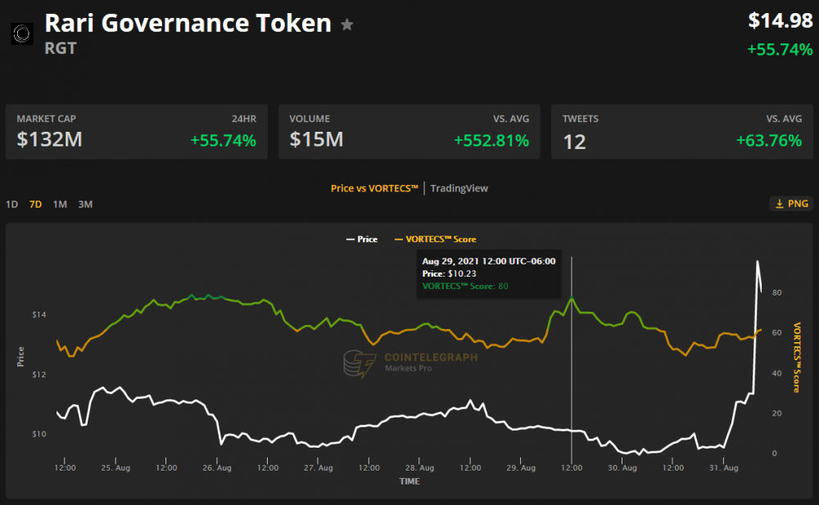The height and width of the screenshot is (505, 819).
Task: Click the 30. Aug date on time axis
Action: [x=622, y=468]
